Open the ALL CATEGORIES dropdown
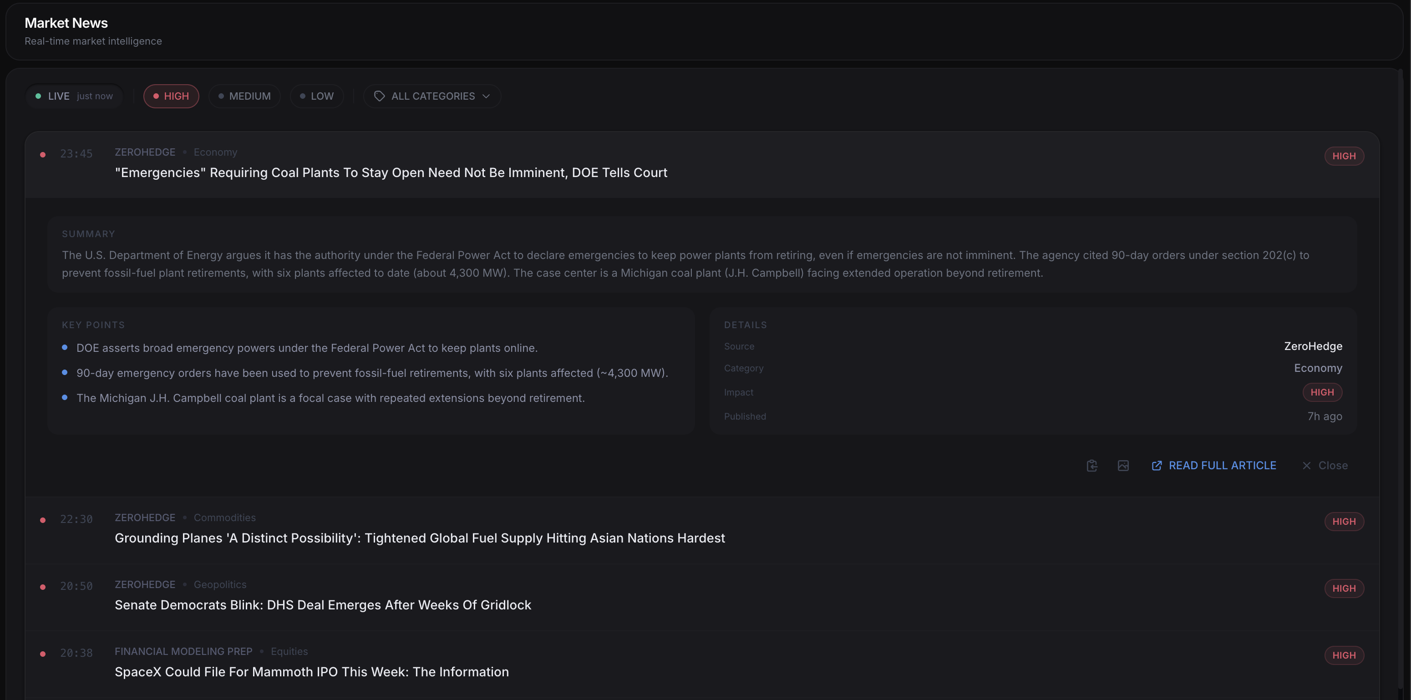The height and width of the screenshot is (700, 1411). pos(431,96)
